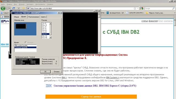Confirm with the OK button
176x99 pixels.
45,71
